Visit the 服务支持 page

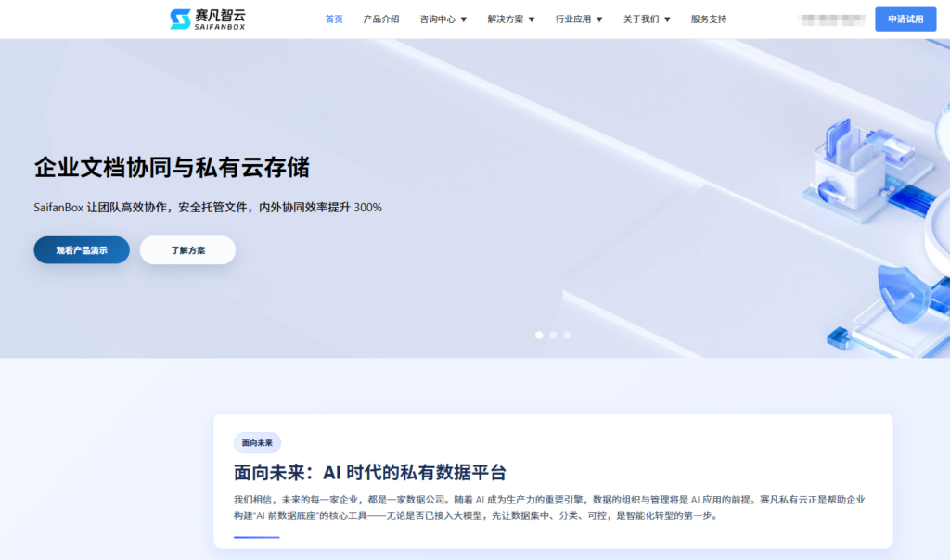709,19
